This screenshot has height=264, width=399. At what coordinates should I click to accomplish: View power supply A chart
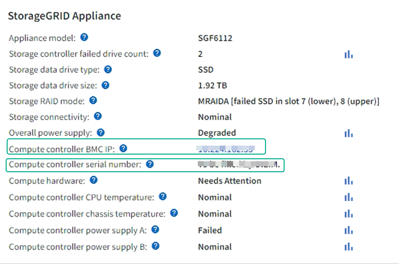tap(348, 230)
